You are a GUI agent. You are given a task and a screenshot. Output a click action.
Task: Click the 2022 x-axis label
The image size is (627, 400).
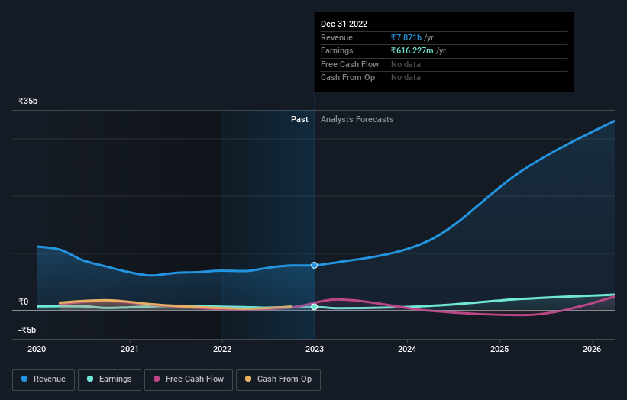coord(222,349)
